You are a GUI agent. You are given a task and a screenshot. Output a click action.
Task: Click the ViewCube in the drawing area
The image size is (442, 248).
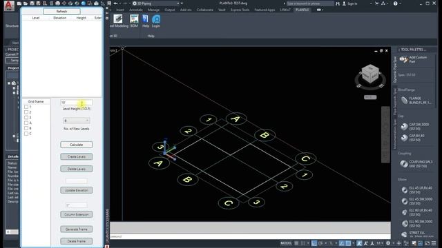click(x=370, y=74)
